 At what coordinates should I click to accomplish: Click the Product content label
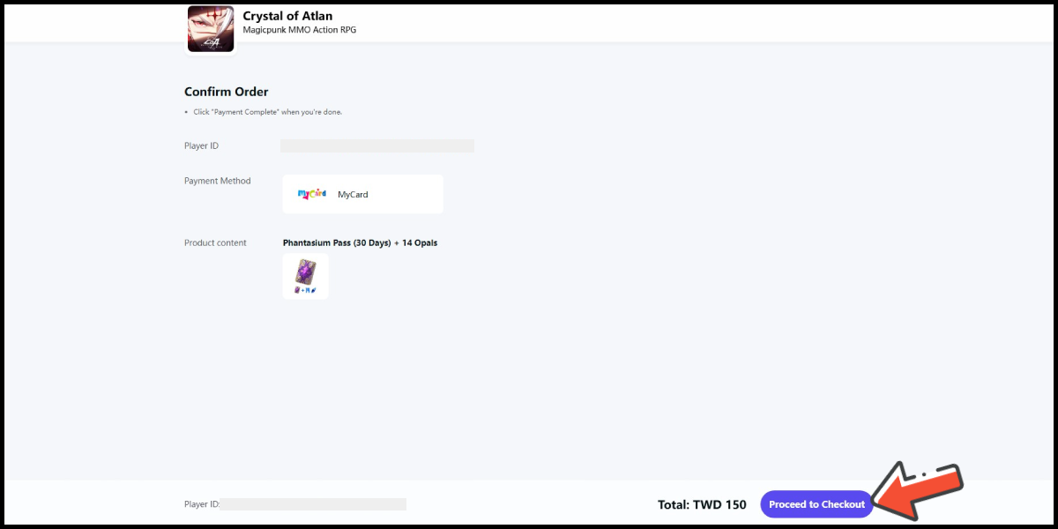click(x=215, y=242)
